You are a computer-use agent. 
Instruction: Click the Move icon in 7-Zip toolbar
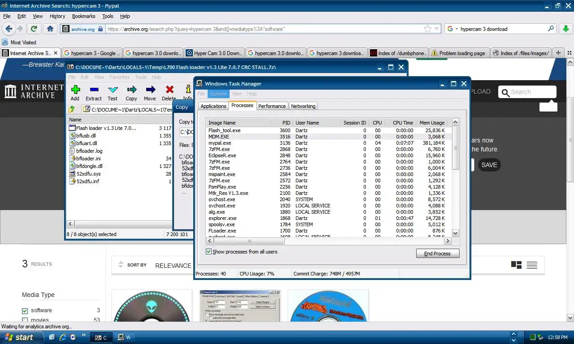tap(150, 93)
